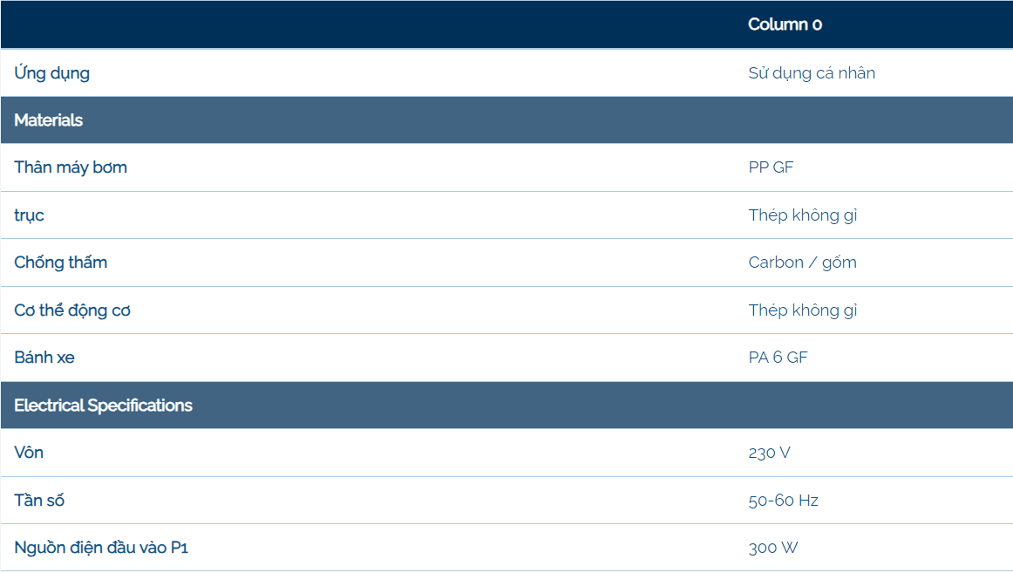The image size is (1013, 573).
Task: Select the Chống thấm row label
Action: pos(61,263)
